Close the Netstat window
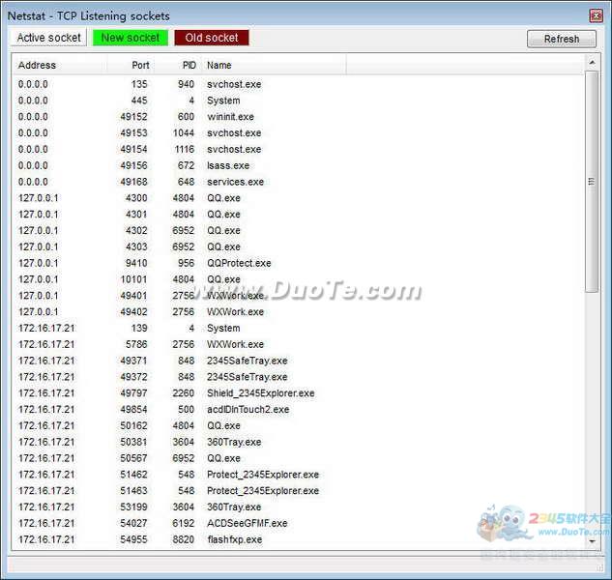This screenshot has width=612, height=580. pos(594,15)
